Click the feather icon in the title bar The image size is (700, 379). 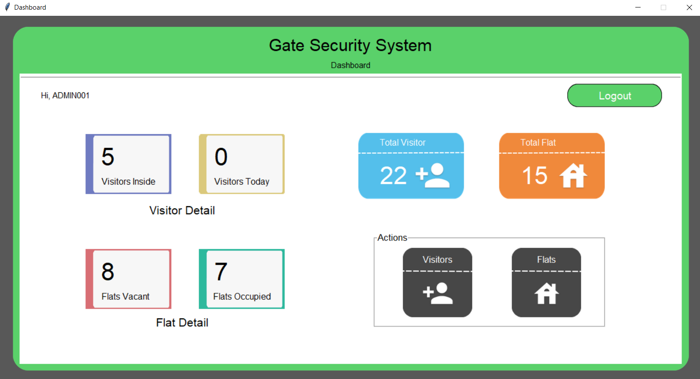click(7, 7)
